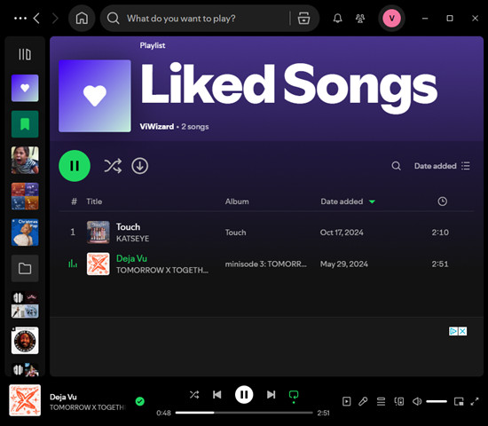Open the folder item in sidebar
Image resolution: width=488 pixels, height=426 pixels.
tap(25, 268)
